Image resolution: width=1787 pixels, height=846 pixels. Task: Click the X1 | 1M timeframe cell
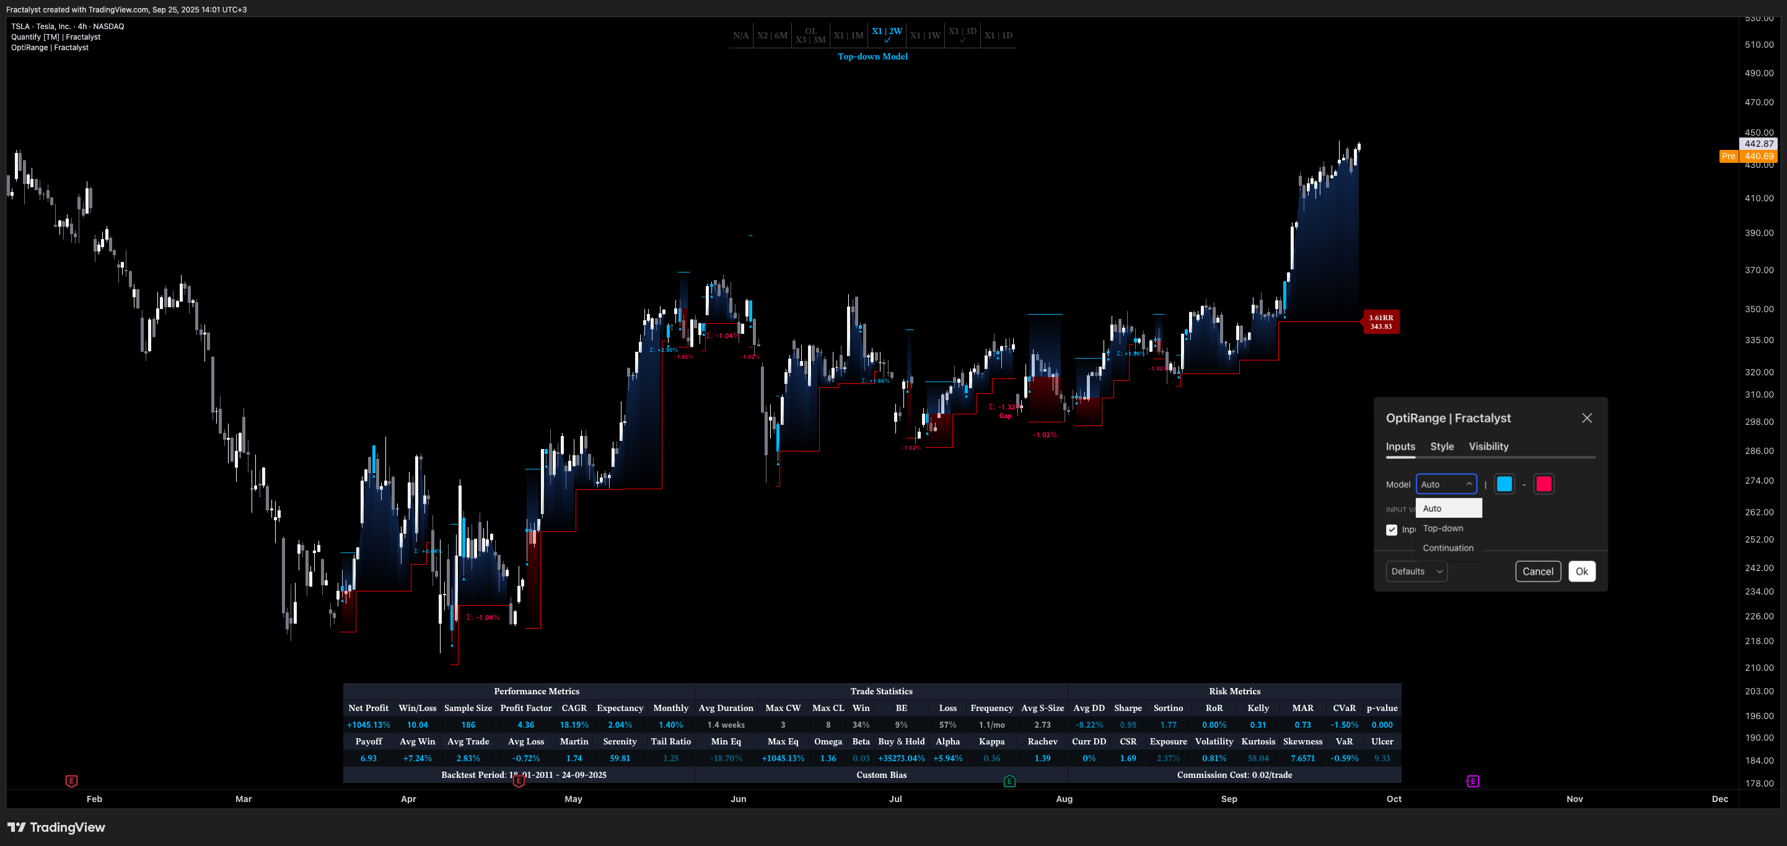coord(848,35)
